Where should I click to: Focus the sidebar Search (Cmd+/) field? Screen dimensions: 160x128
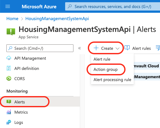pos(40,48)
